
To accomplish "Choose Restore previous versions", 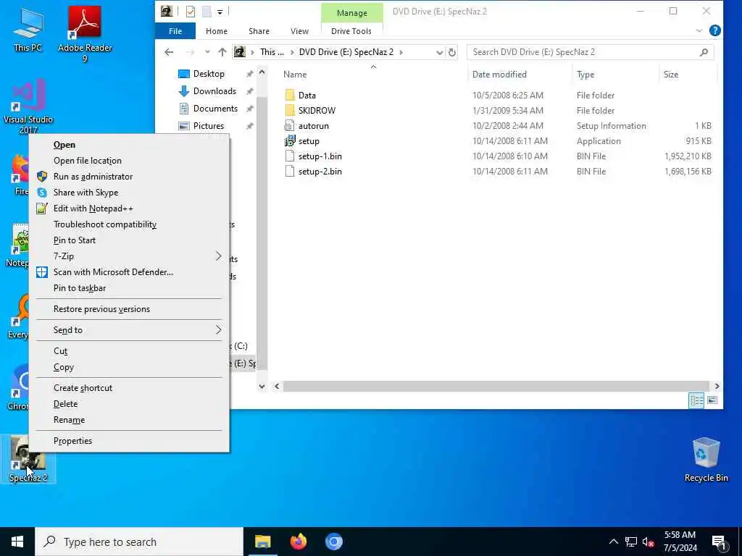I will tap(129, 308).
